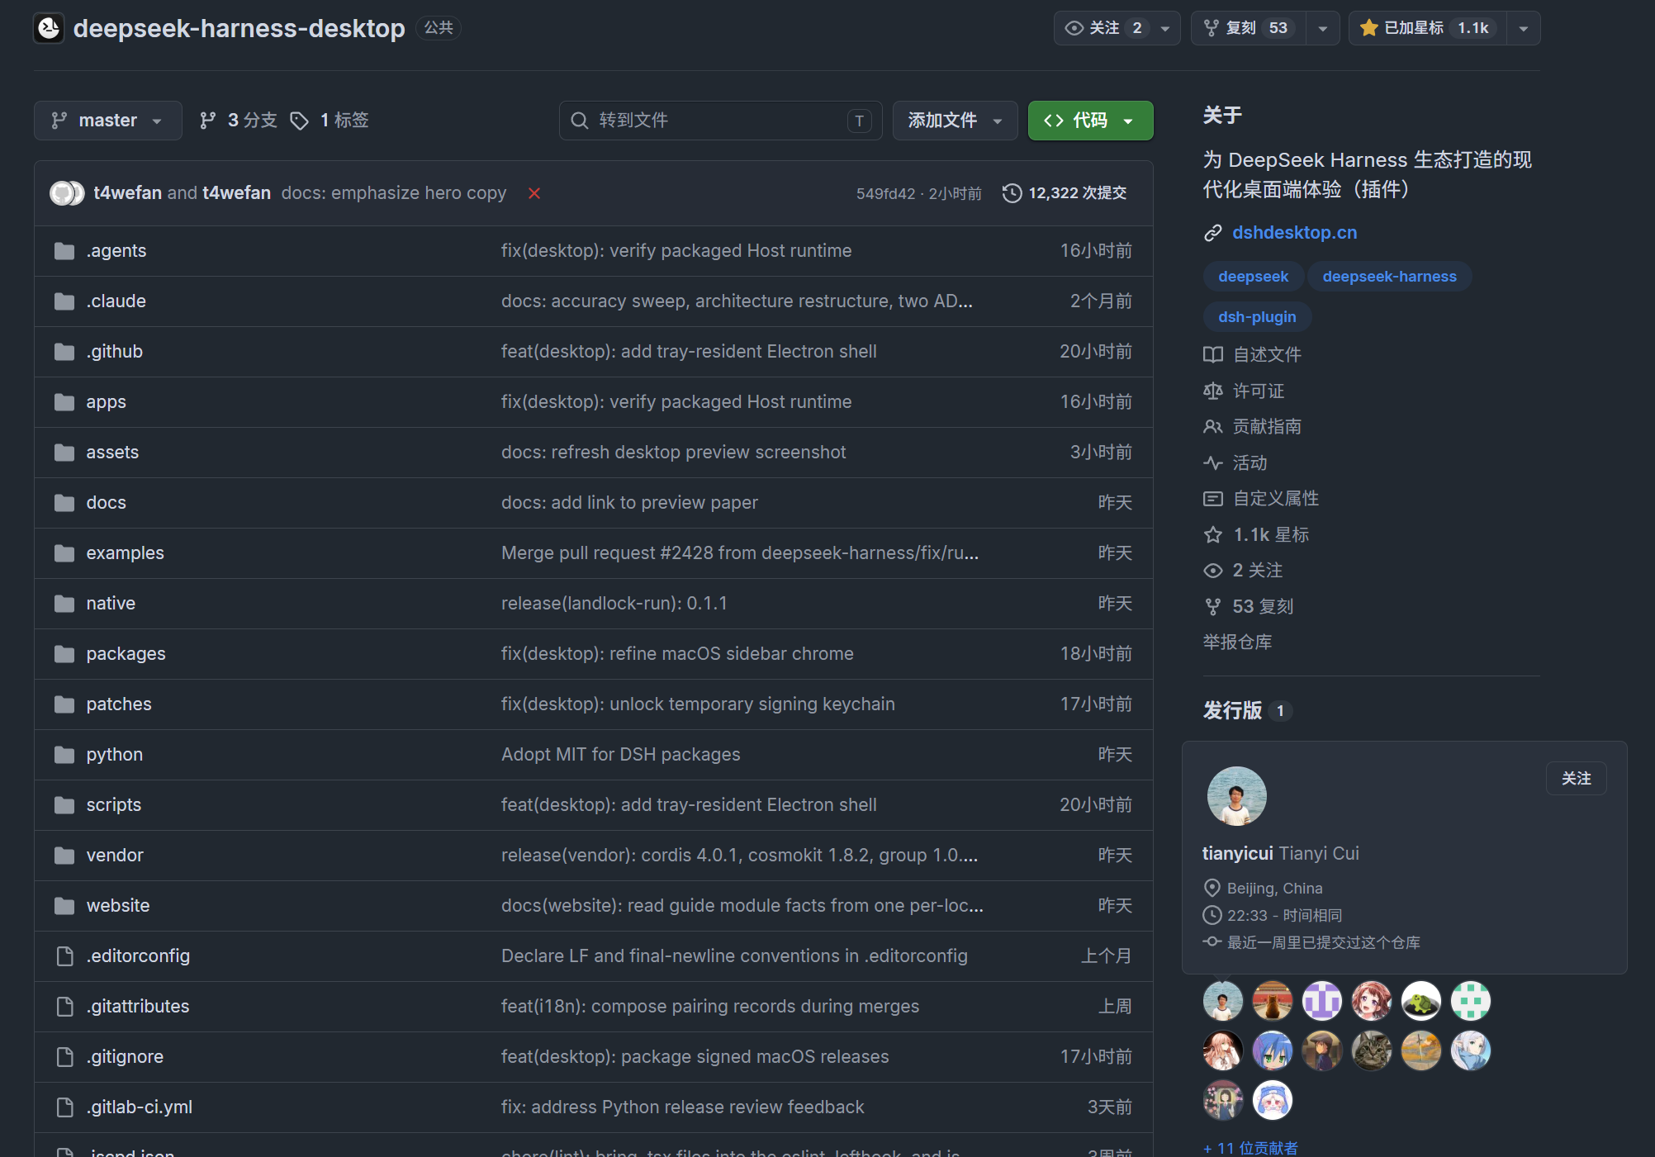Open the website folder
Screen dimensions: 1655x1157
118,906
